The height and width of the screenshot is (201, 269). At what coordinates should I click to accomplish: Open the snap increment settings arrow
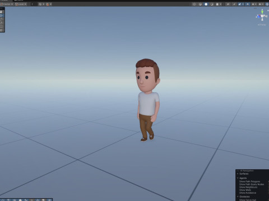[x=50, y=4]
